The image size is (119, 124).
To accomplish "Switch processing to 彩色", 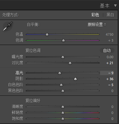I will 95,15.
